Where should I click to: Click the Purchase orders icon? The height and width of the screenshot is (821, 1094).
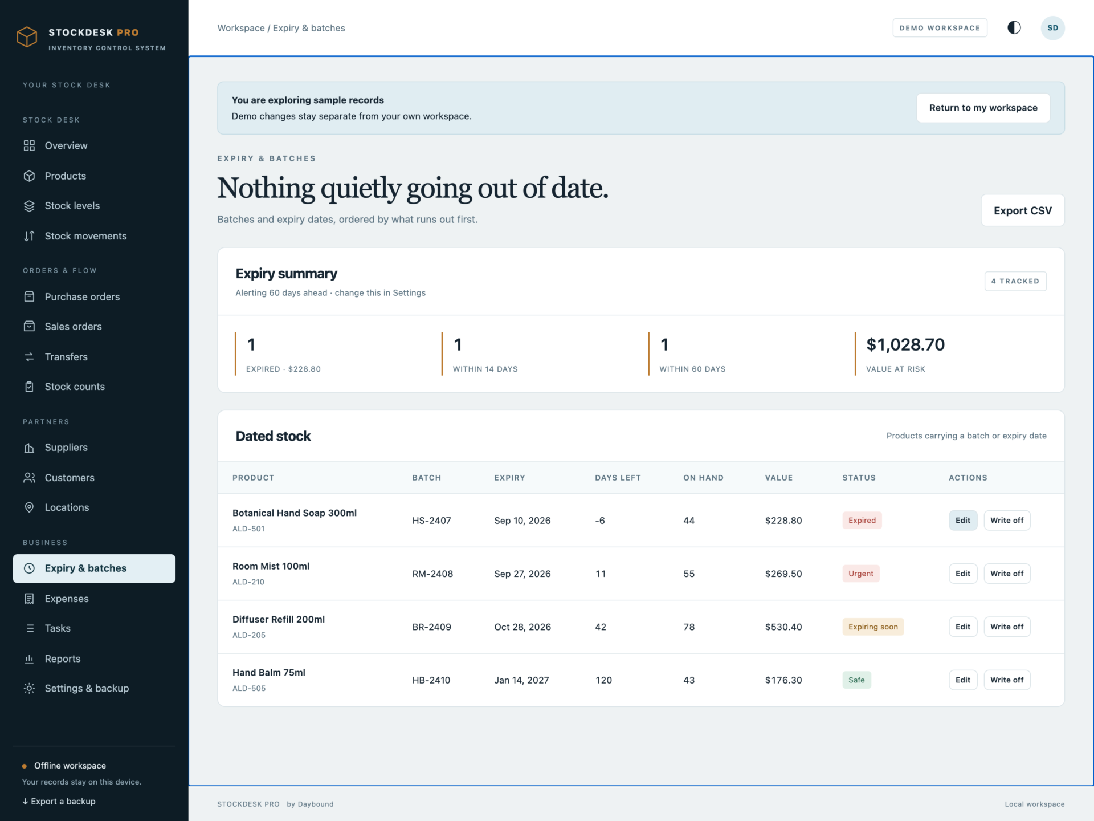pos(29,296)
